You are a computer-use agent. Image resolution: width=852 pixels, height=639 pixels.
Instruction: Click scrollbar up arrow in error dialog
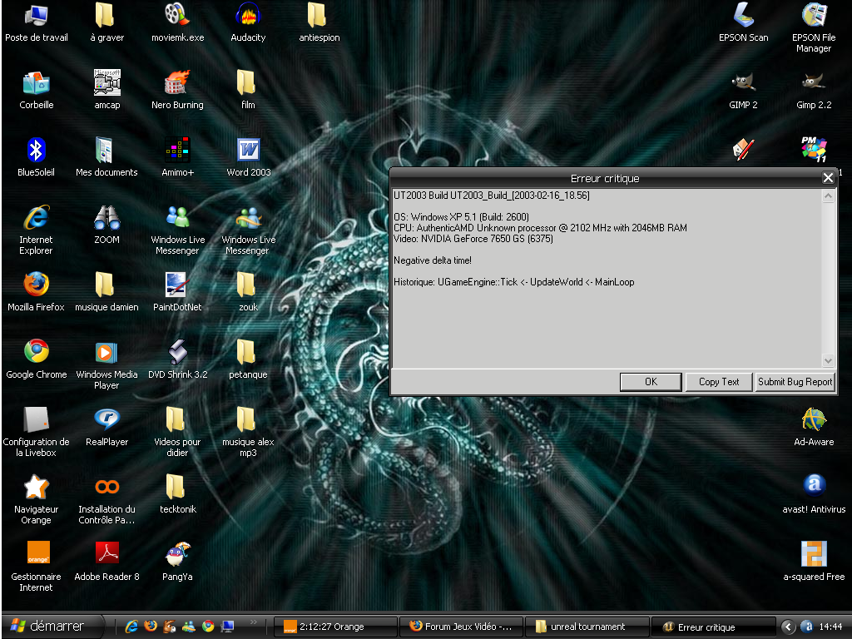828,196
